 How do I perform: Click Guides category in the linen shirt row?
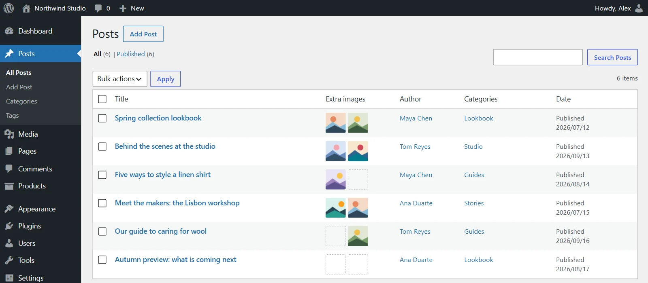pos(474,175)
